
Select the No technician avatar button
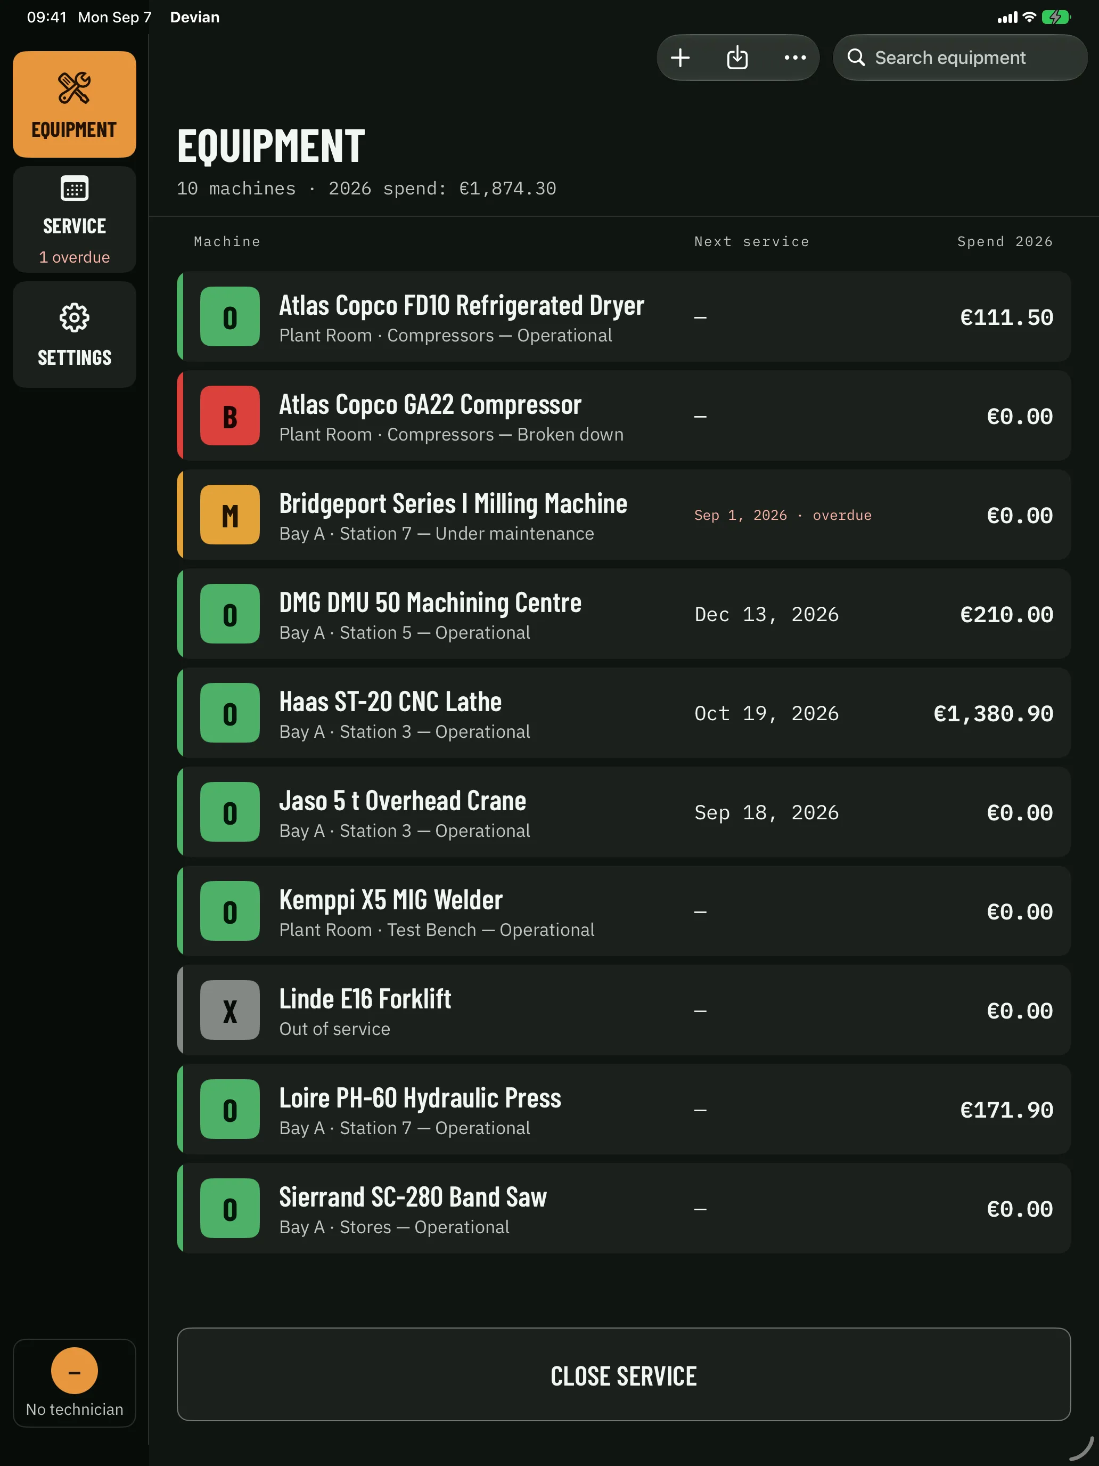(x=74, y=1383)
